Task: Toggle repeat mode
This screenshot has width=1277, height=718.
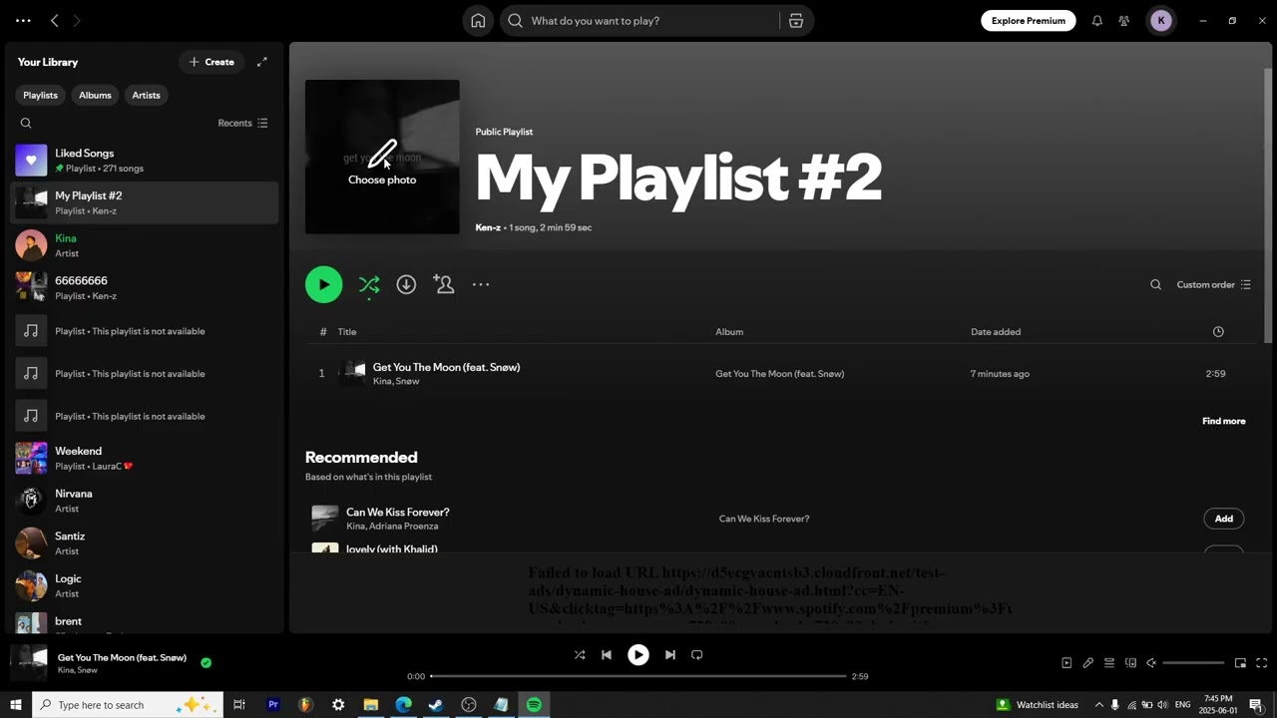Action: tap(697, 655)
